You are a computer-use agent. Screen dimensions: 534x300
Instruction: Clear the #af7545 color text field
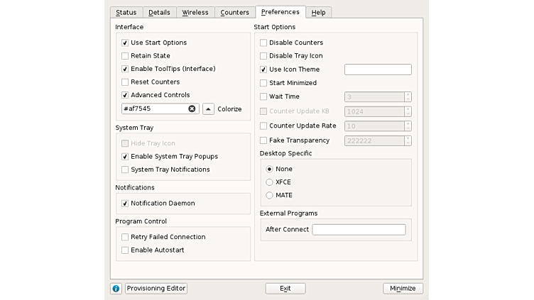(192, 109)
